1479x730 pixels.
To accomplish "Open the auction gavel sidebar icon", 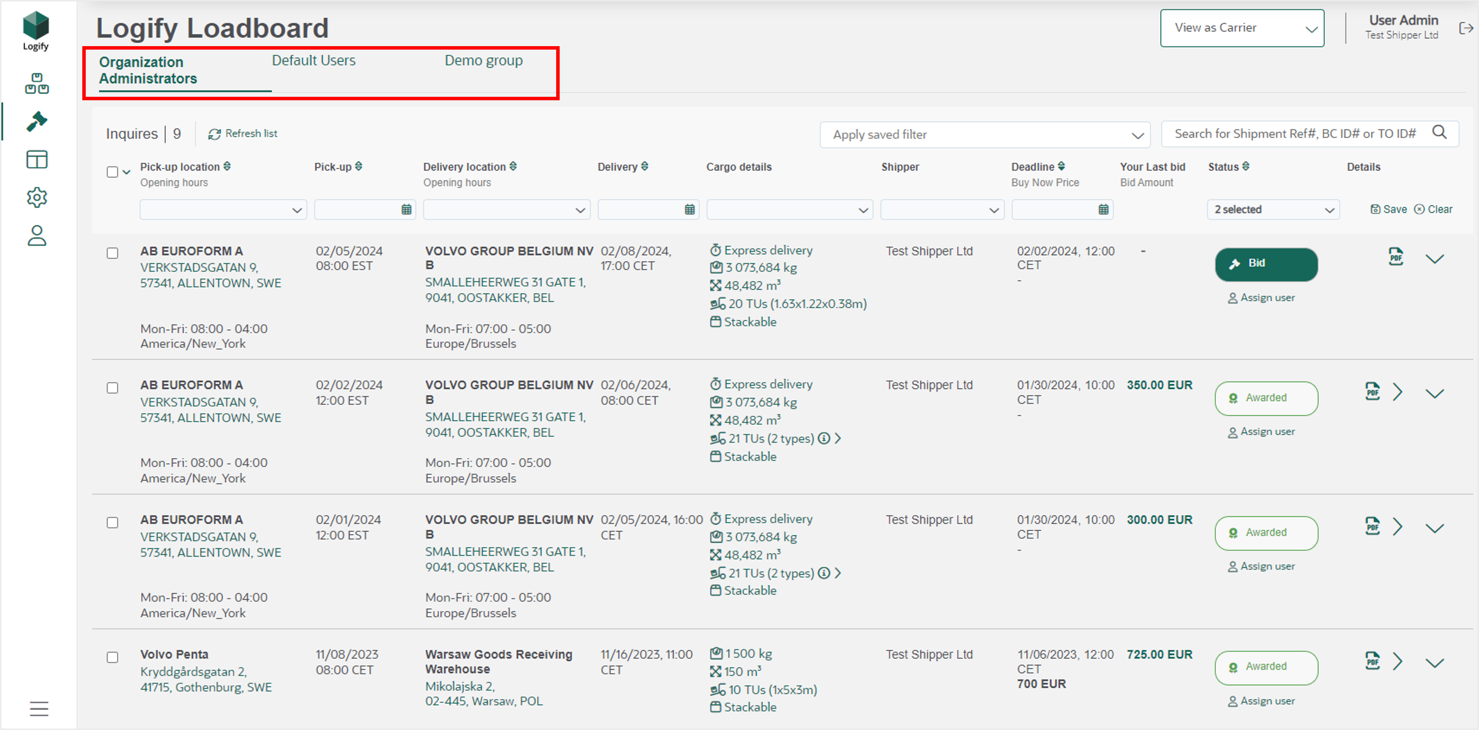I will tap(37, 121).
